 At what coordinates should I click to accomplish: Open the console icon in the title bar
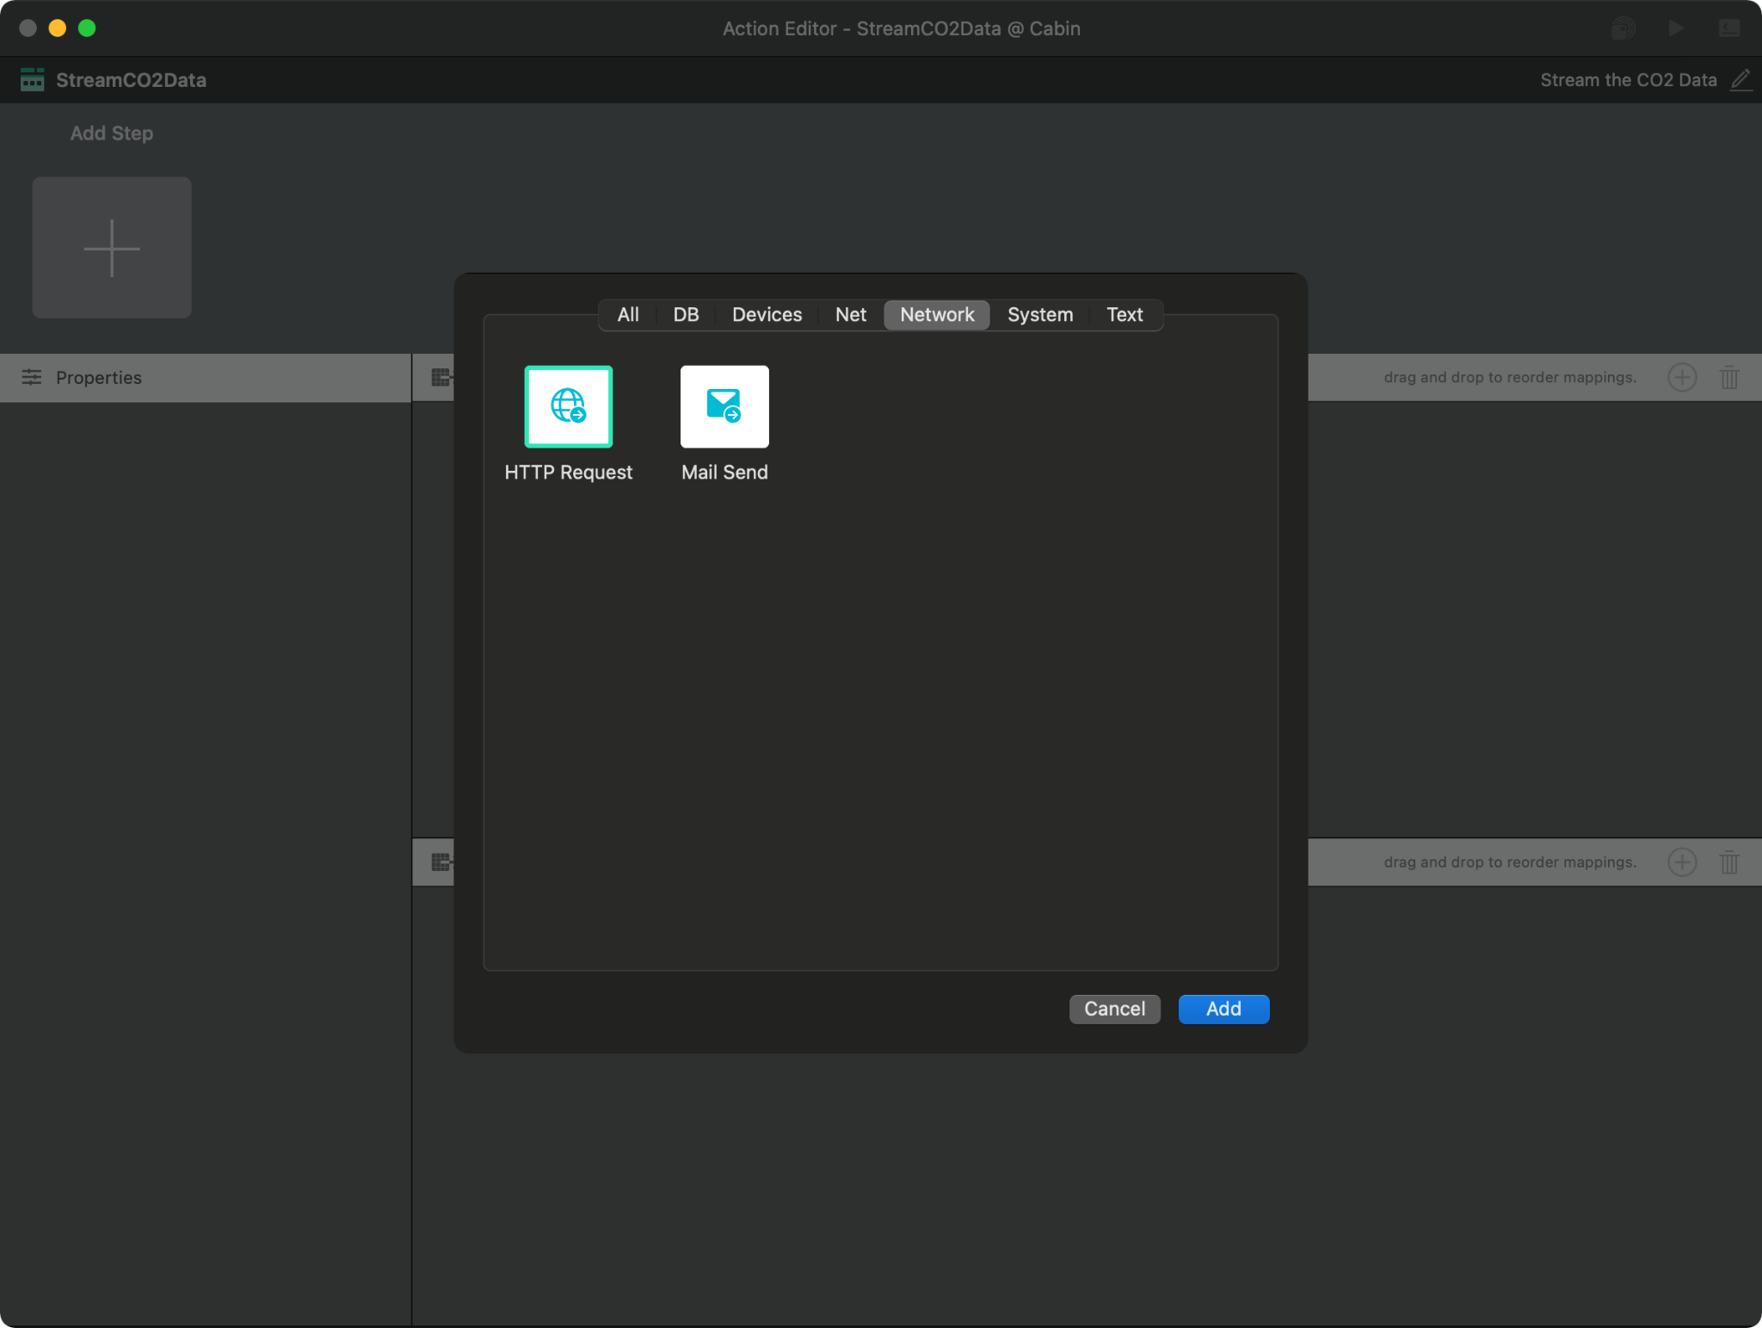point(1728,28)
